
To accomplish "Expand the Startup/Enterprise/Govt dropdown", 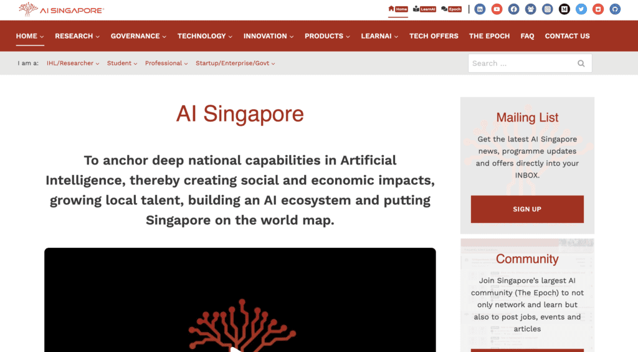I will point(235,63).
